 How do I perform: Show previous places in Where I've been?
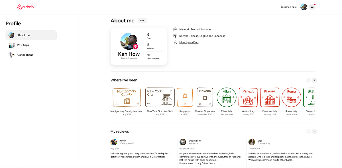[308, 80]
